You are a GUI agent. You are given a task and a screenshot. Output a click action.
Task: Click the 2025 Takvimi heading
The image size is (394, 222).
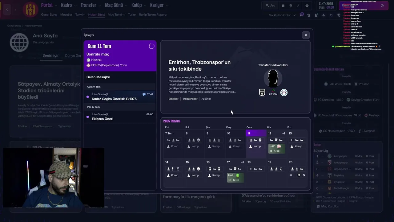tap(172, 121)
